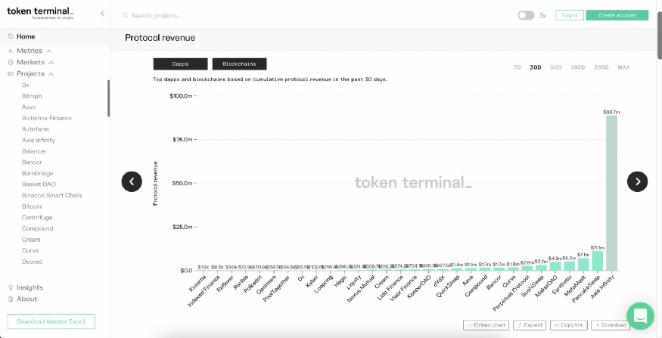Viewport: 662px width, 338px height.
Task: Open the Bancor project in sidebar
Action: [32, 162]
